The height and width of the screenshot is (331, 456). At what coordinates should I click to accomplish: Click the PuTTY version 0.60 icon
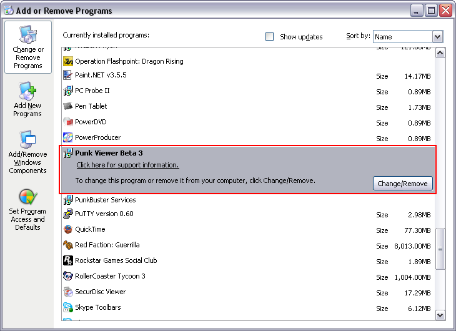(x=68, y=214)
